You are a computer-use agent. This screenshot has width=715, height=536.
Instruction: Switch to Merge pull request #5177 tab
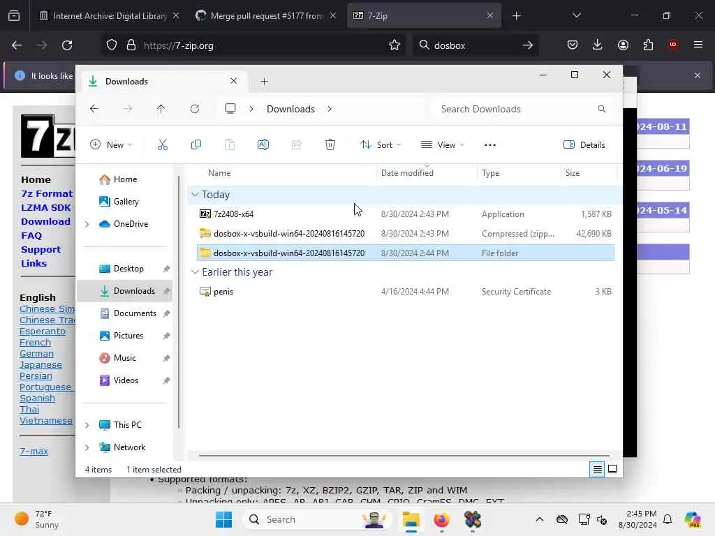point(267,16)
